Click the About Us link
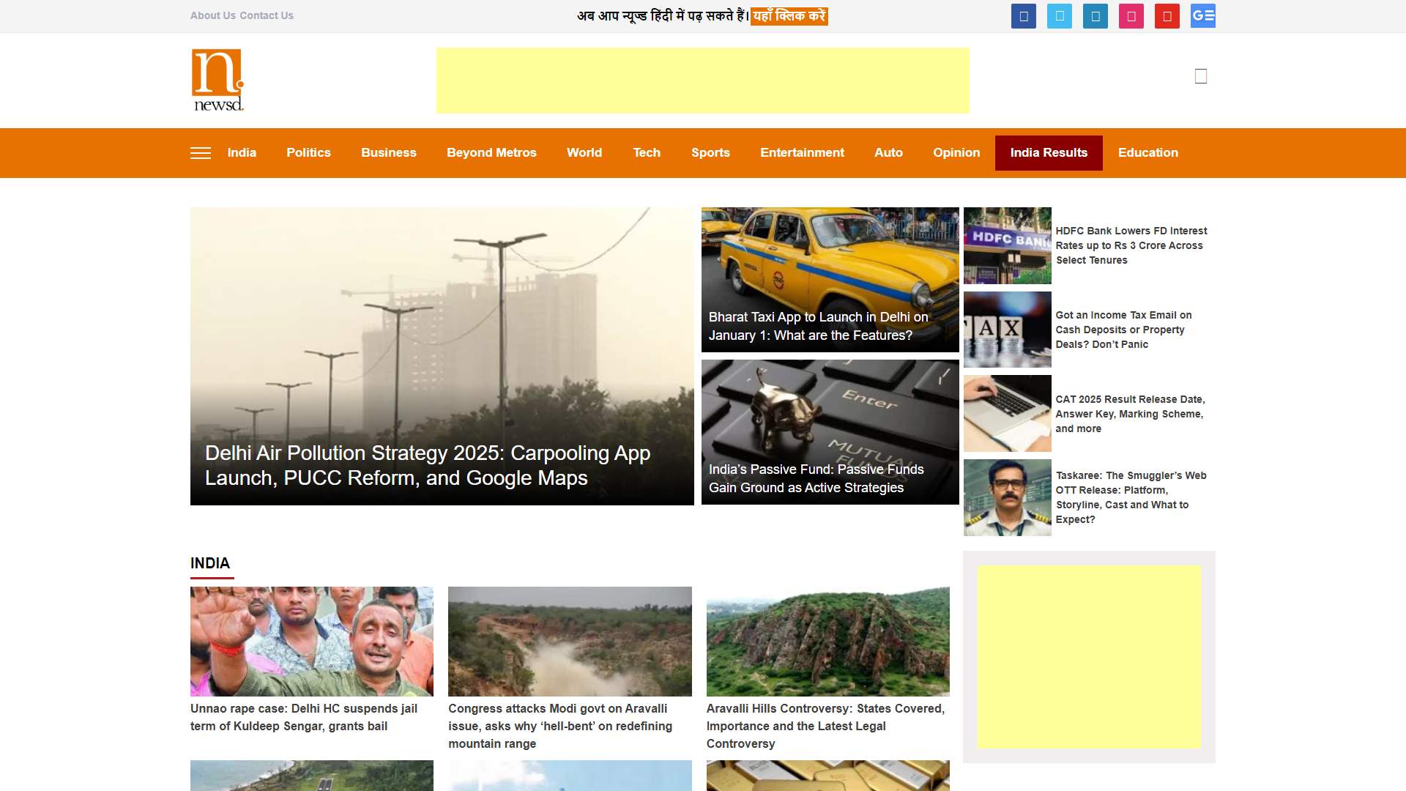Viewport: 1406px width, 791px height. coord(212,15)
